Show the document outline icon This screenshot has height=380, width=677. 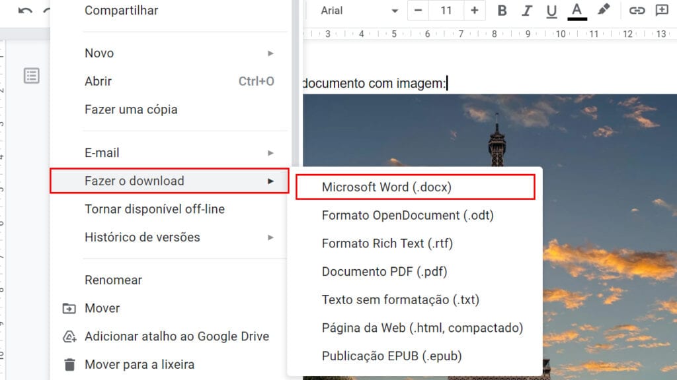pyautogui.click(x=32, y=76)
